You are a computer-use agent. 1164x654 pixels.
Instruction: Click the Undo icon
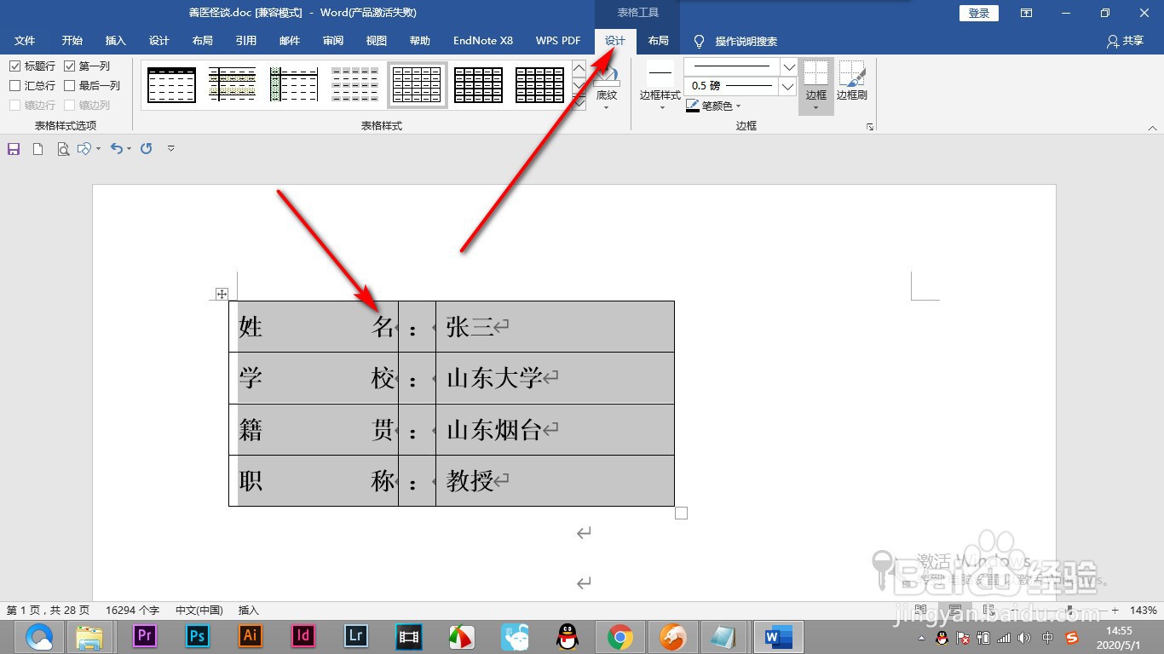(x=118, y=148)
